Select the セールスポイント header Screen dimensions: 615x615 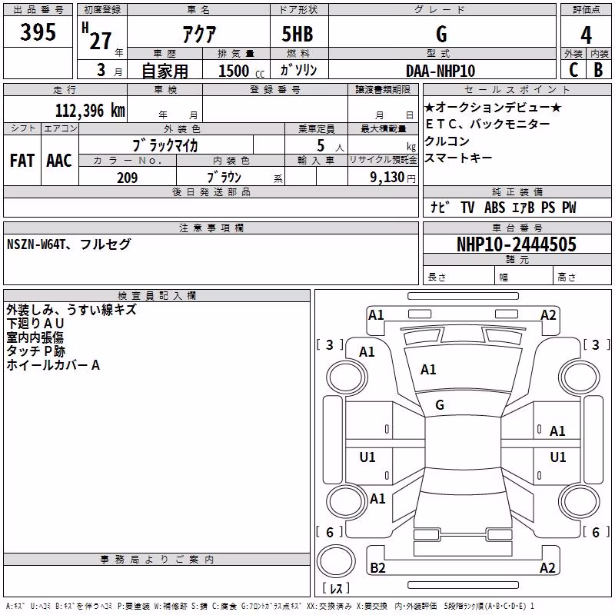(x=517, y=89)
